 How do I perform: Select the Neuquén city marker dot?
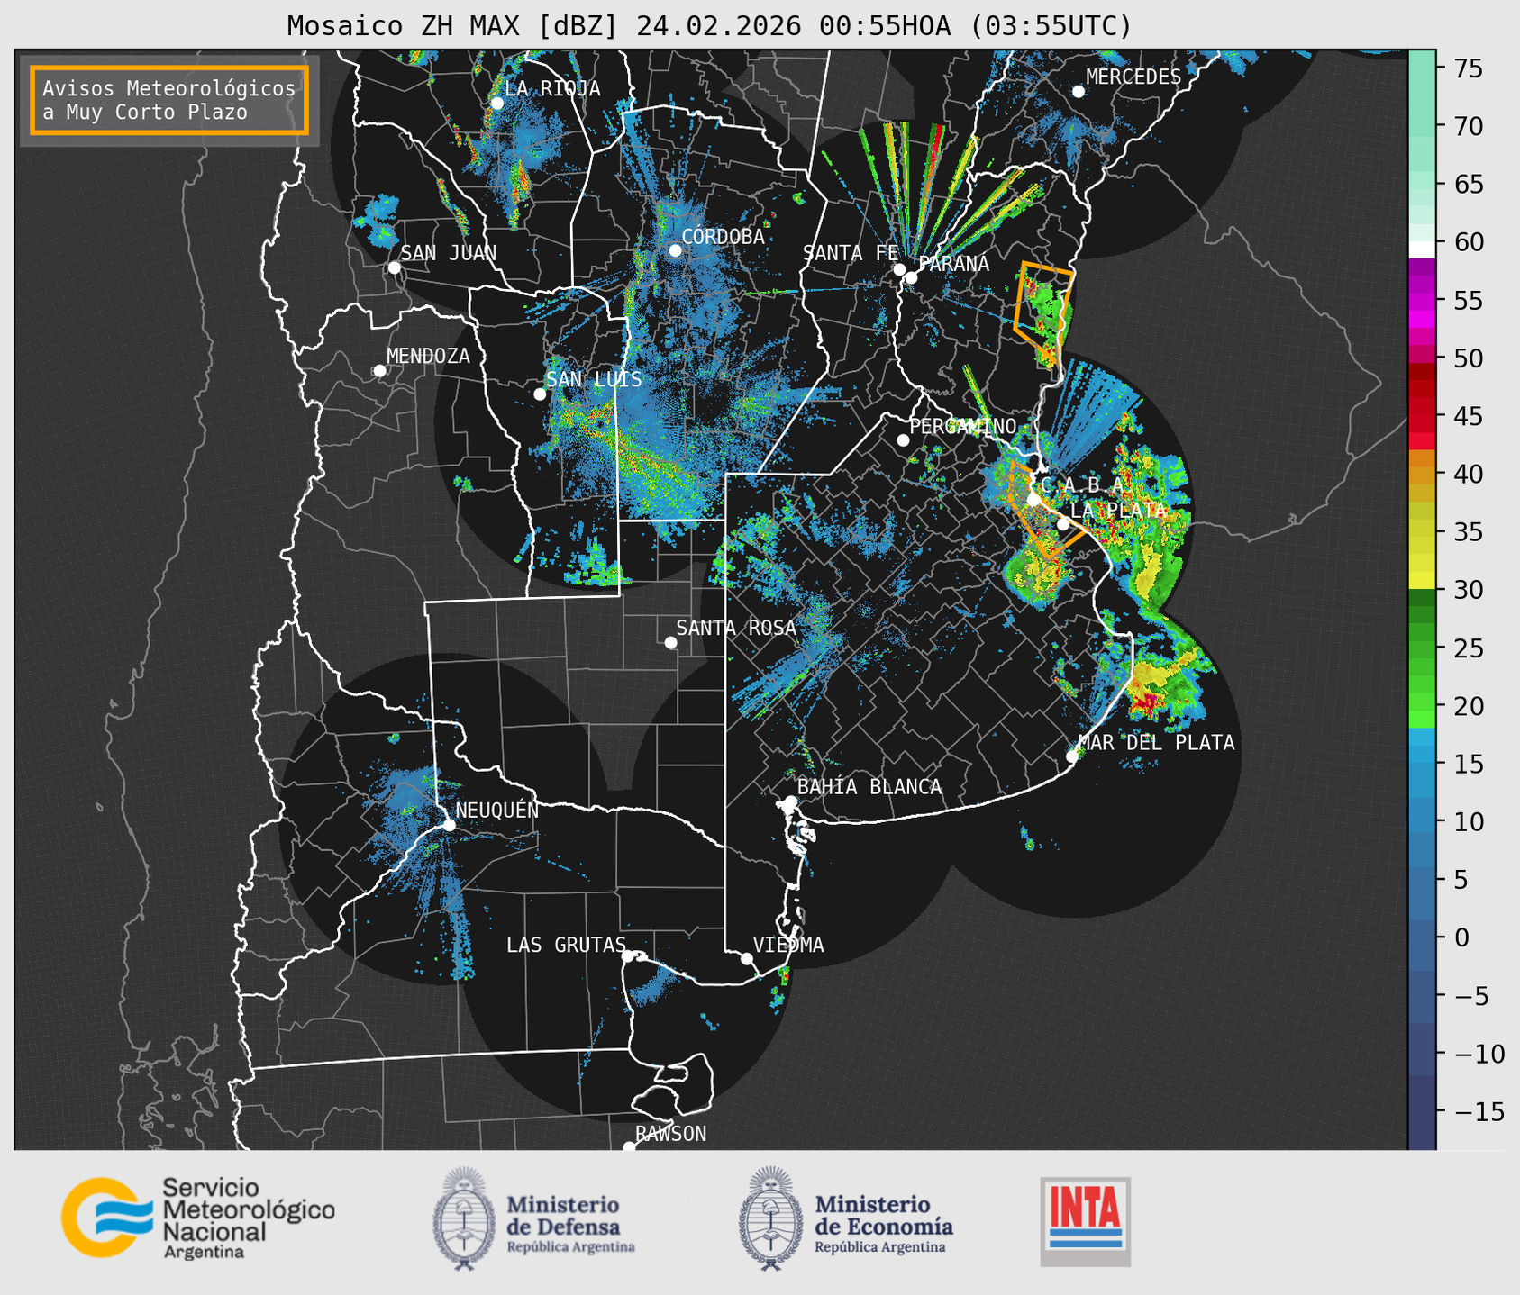click(x=449, y=824)
